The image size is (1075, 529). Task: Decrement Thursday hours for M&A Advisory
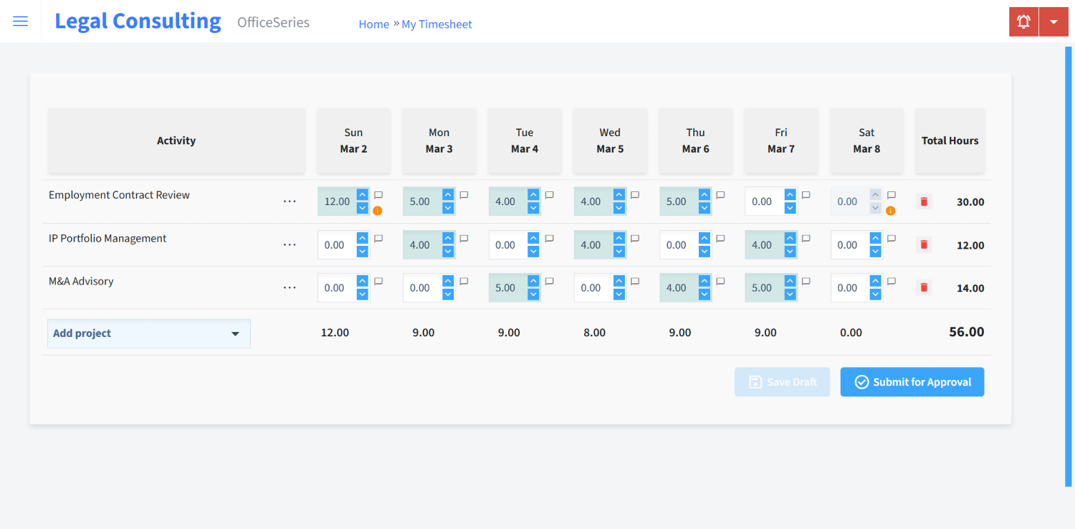point(704,293)
